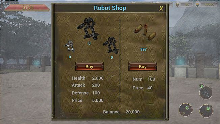
Task: Tap the robot summon circle button
Action: point(205,93)
